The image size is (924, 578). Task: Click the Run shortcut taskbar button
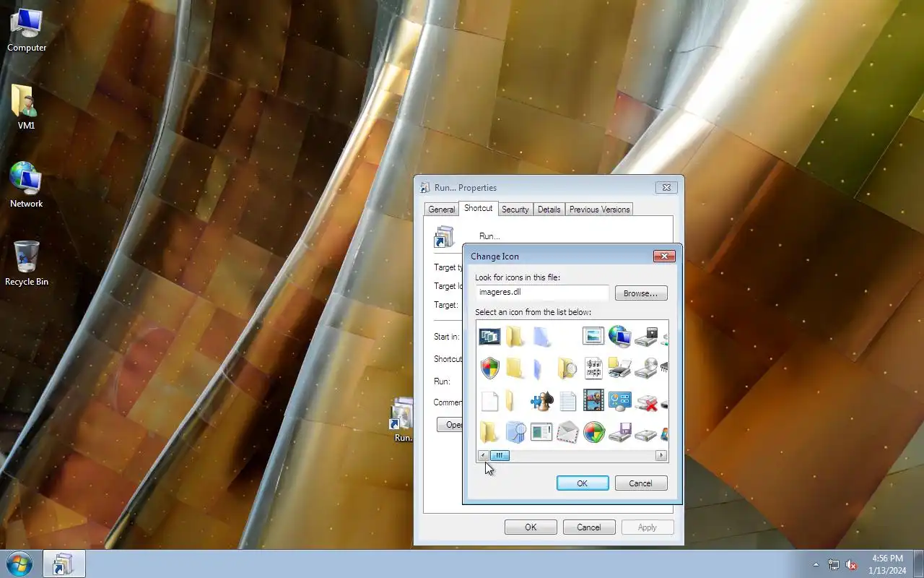(64, 564)
